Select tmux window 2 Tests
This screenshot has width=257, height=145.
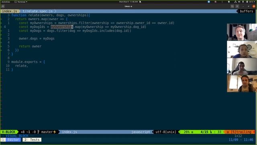(32, 140)
